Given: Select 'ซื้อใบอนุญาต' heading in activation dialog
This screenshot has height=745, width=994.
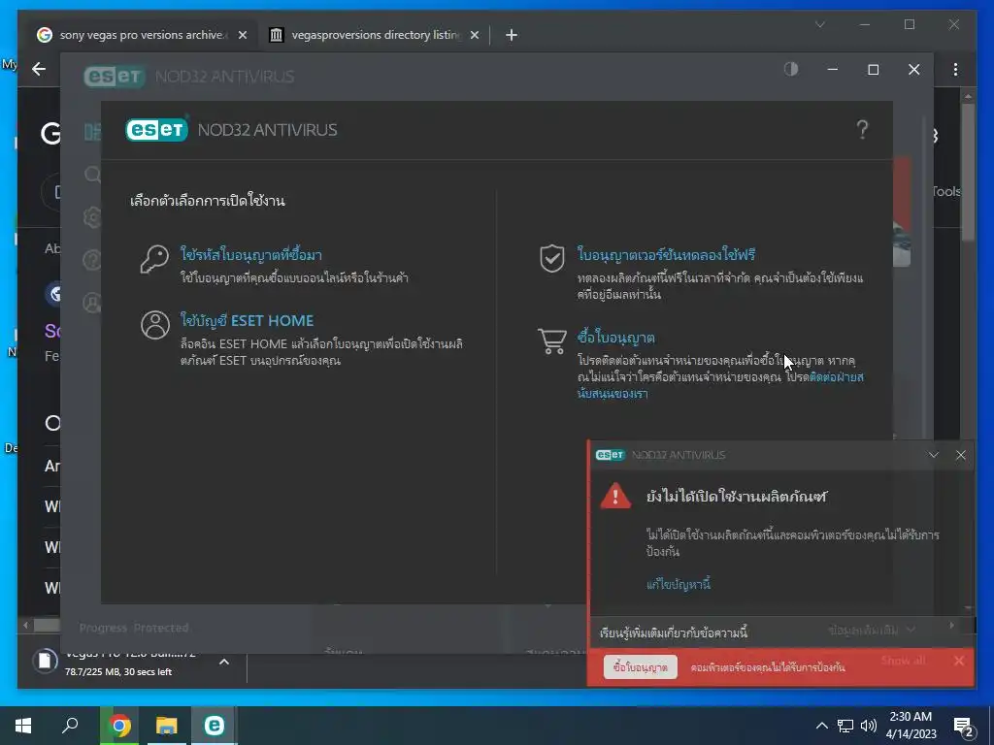Looking at the screenshot, I should (615, 337).
